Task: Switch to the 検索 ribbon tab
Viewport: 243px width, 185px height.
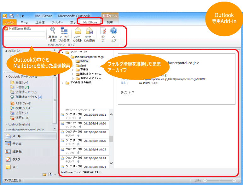Action: pyautogui.click(x=110, y=22)
